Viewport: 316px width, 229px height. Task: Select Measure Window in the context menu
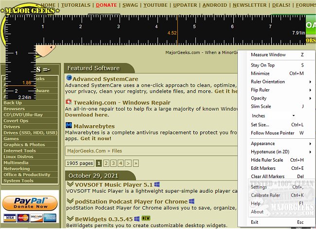coord(277,55)
